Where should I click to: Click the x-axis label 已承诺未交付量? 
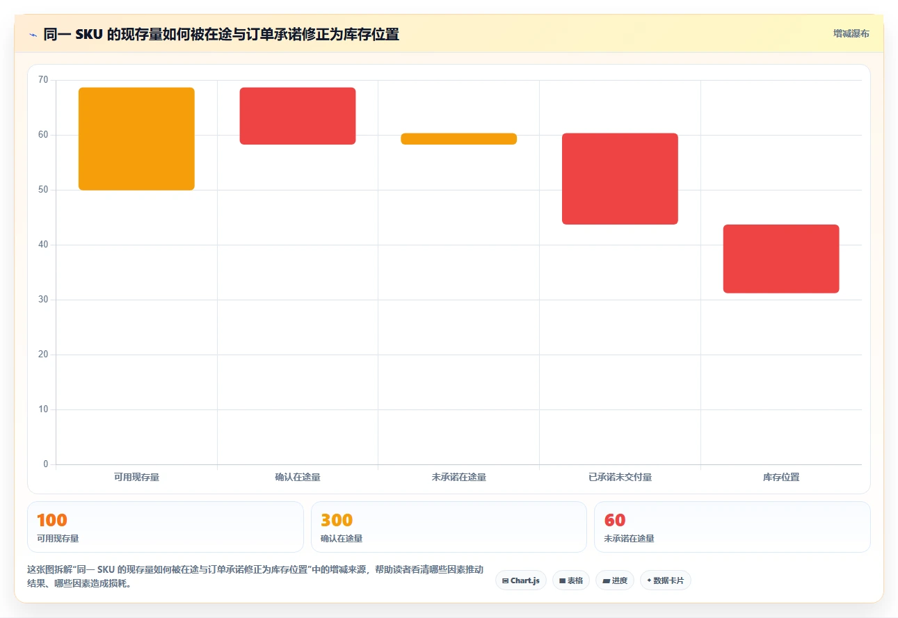pos(620,478)
